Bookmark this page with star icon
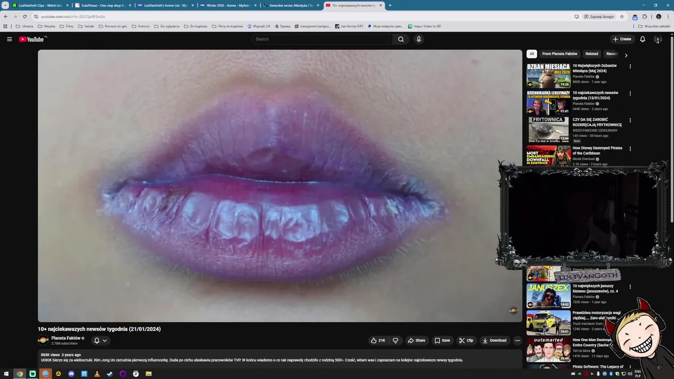 622,16
